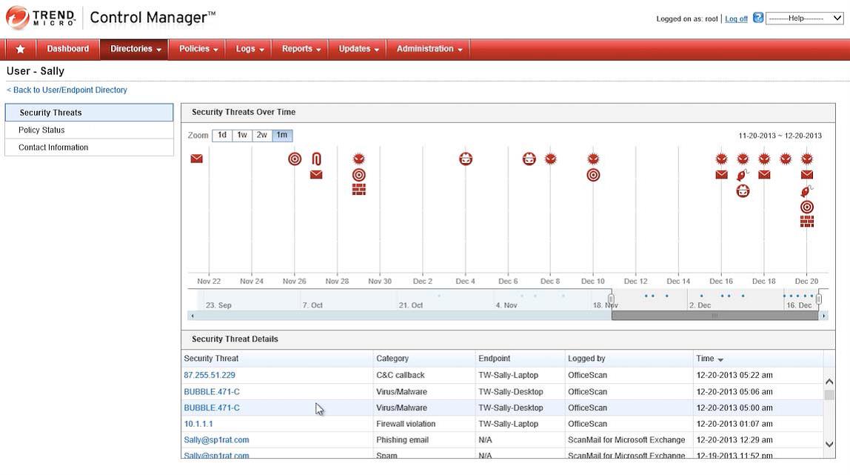Set zoom to 2w
Screen dimensions: 850x475
[262, 135]
